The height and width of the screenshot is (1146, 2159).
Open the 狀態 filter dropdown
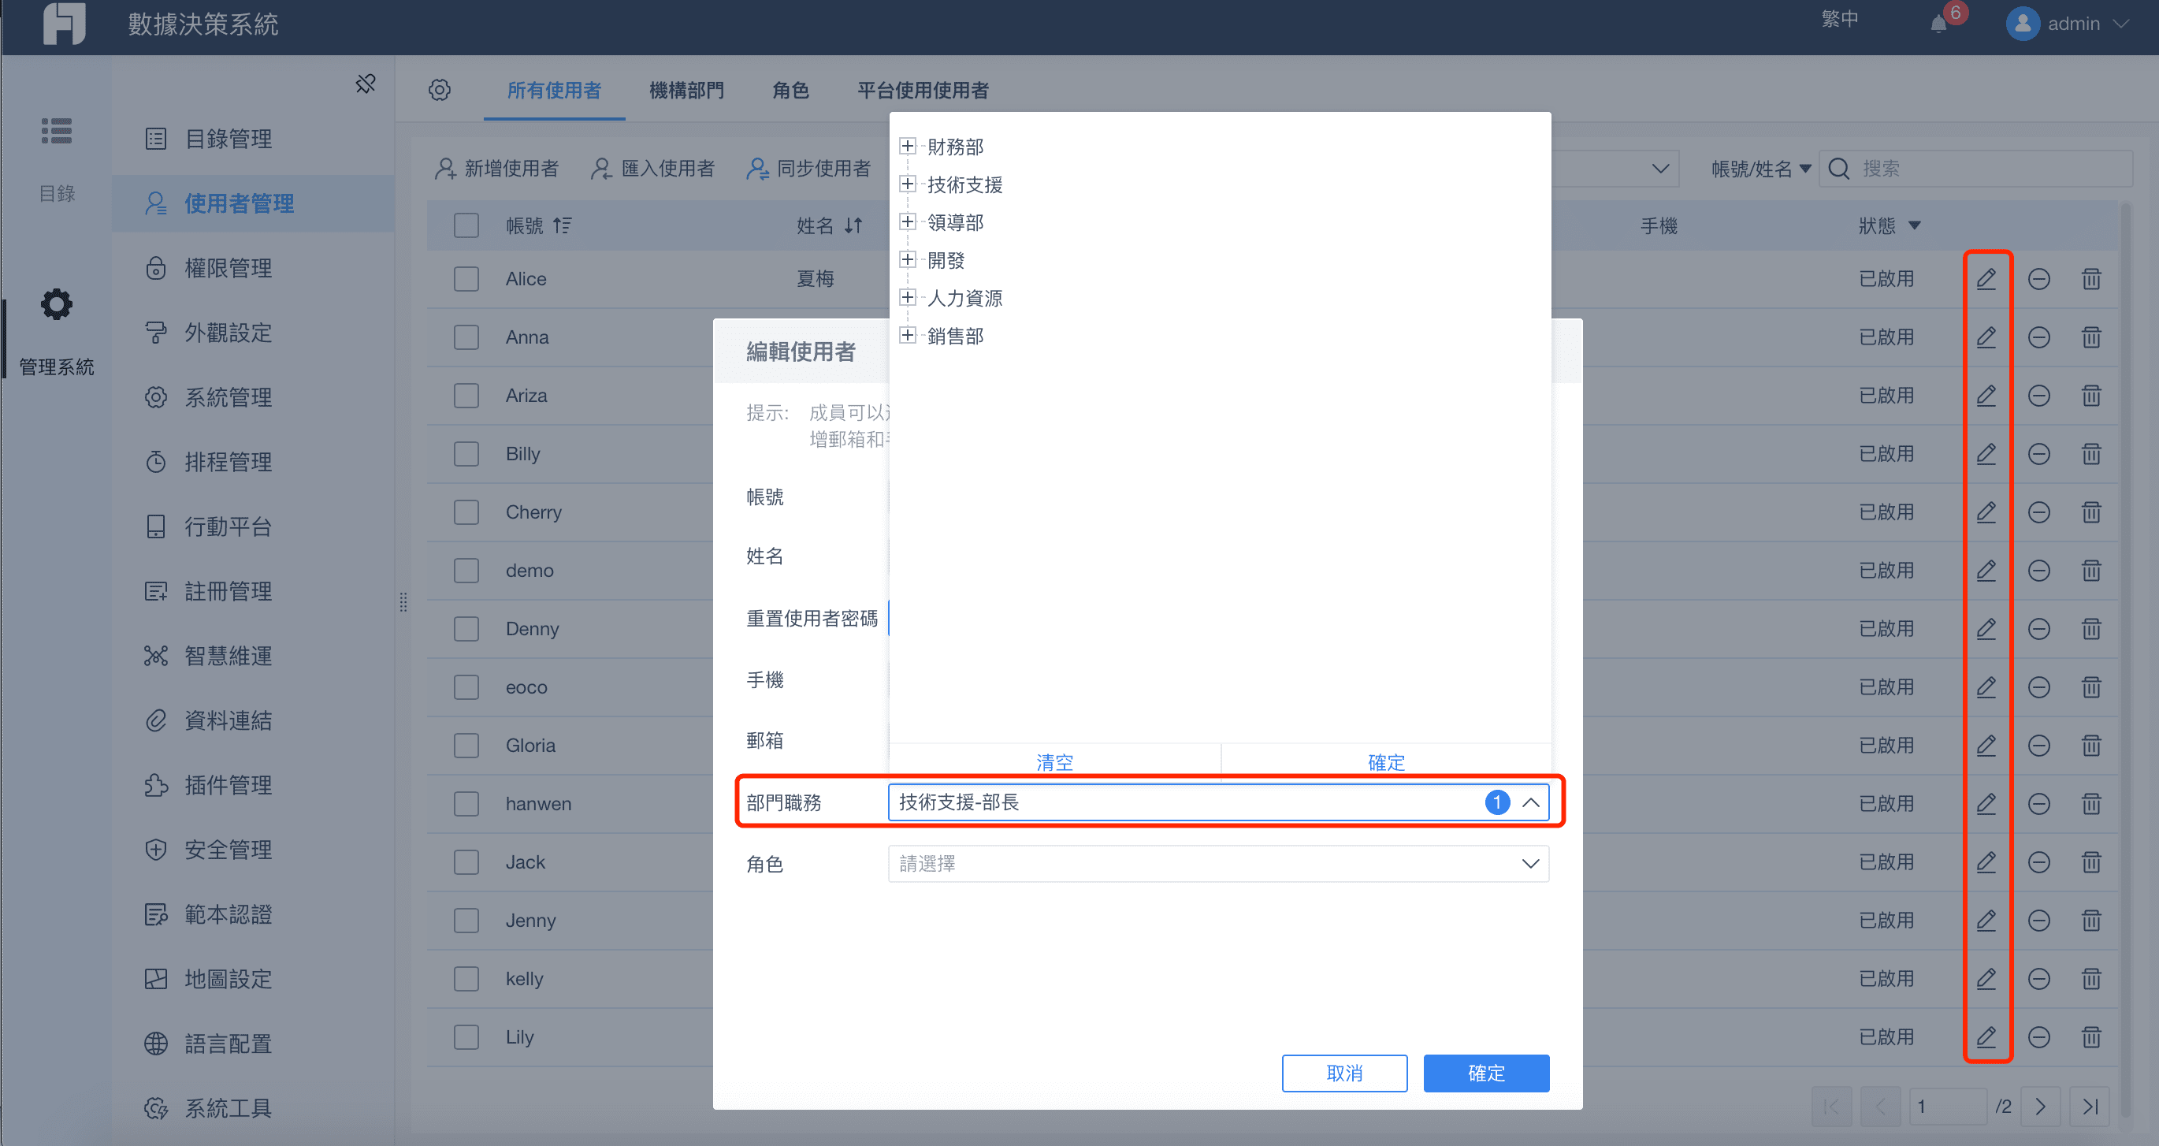tap(1914, 225)
